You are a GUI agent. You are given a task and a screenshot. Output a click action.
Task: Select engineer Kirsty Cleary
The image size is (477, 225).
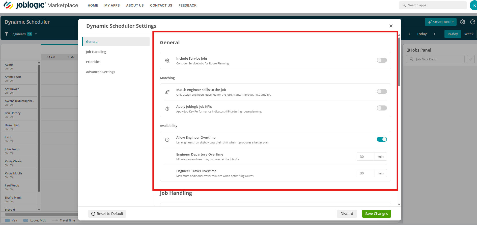19,163
